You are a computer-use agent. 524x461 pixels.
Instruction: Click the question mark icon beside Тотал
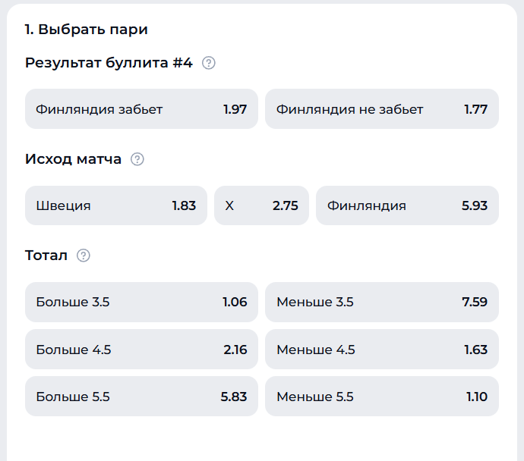coord(84,256)
